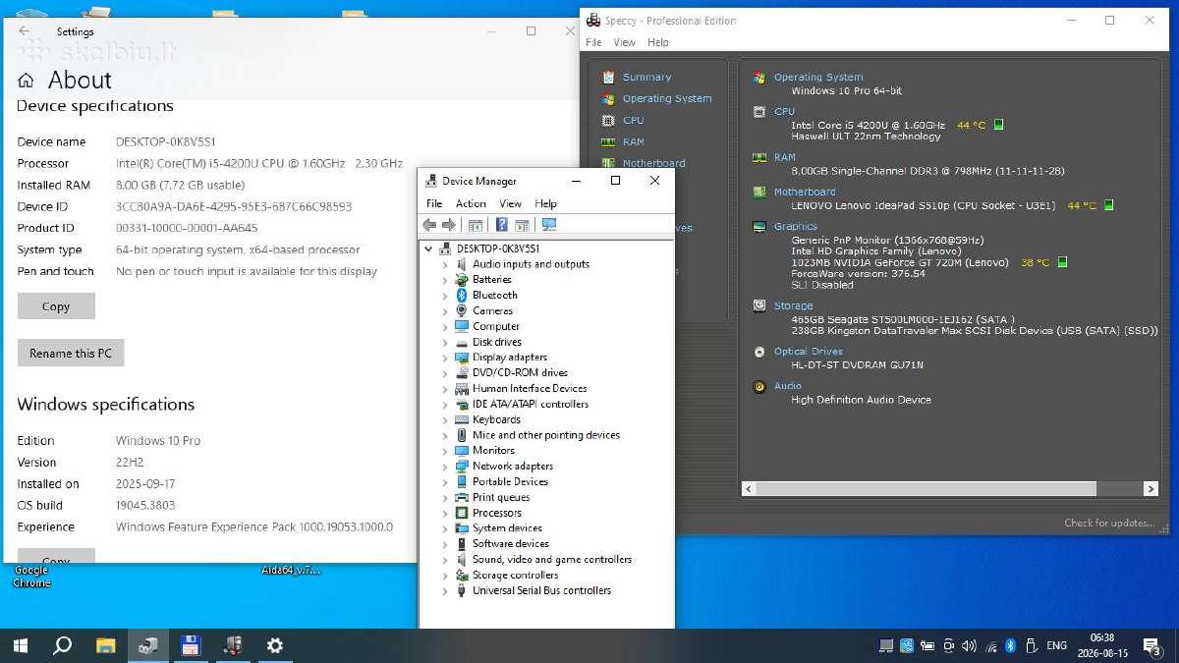Expand the Display adapters node
Screen dimensions: 1179x663
(x=445, y=358)
